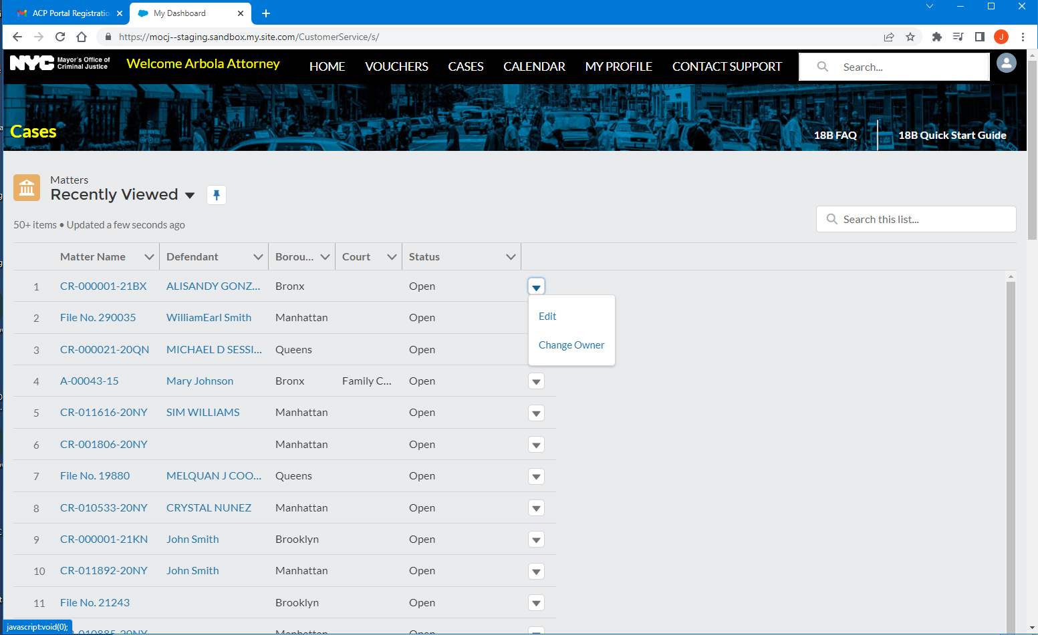Image resolution: width=1038 pixels, height=635 pixels.
Task: Choose Edit from the row action menu
Action: 547,316
